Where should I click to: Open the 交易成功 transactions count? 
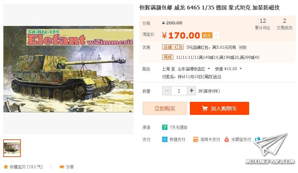point(284,24)
